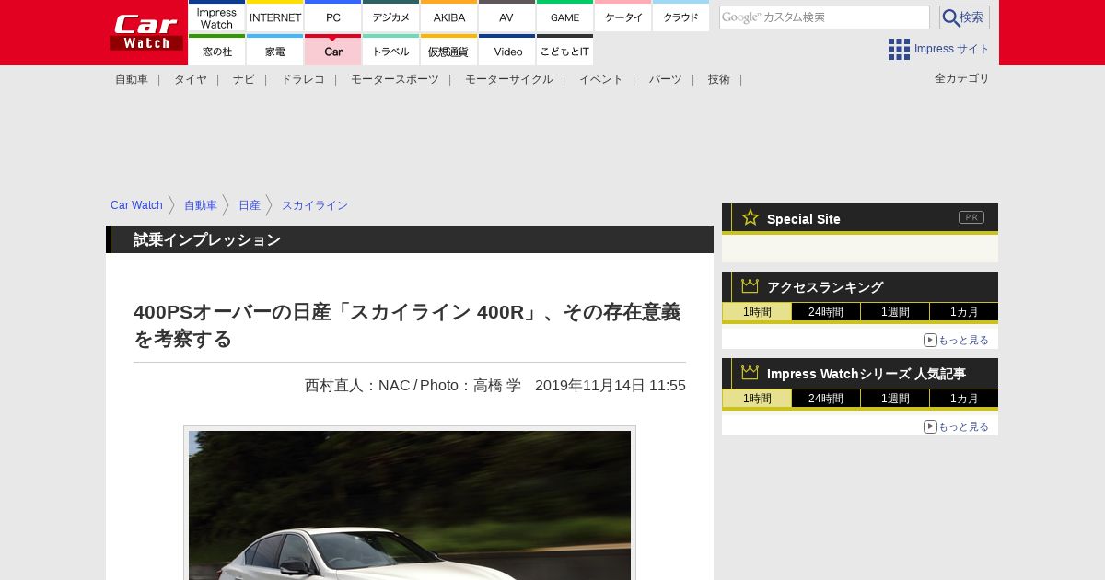Select 1カ月 in アクセスランキング

click(964, 312)
